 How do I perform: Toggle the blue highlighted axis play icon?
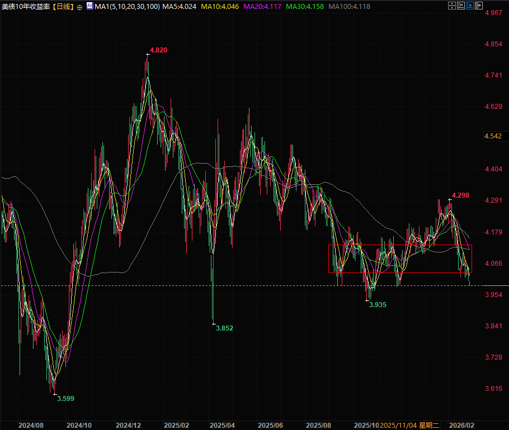(470, 6)
